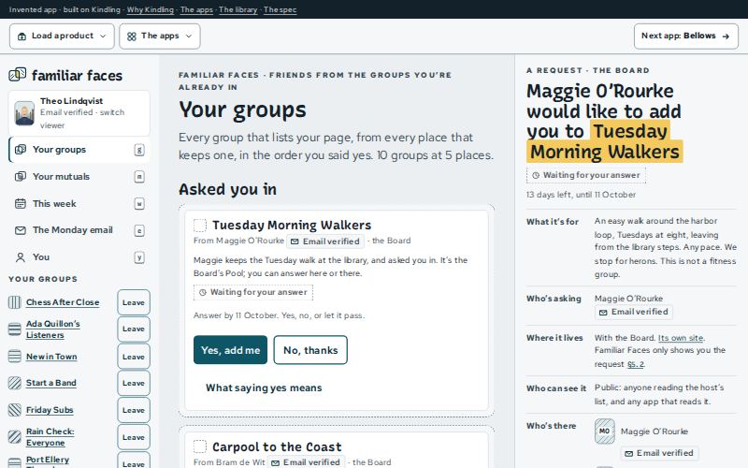Open Ada Quillon's Listeners group
The height and width of the screenshot is (468, 748).
tap(53, 329)
